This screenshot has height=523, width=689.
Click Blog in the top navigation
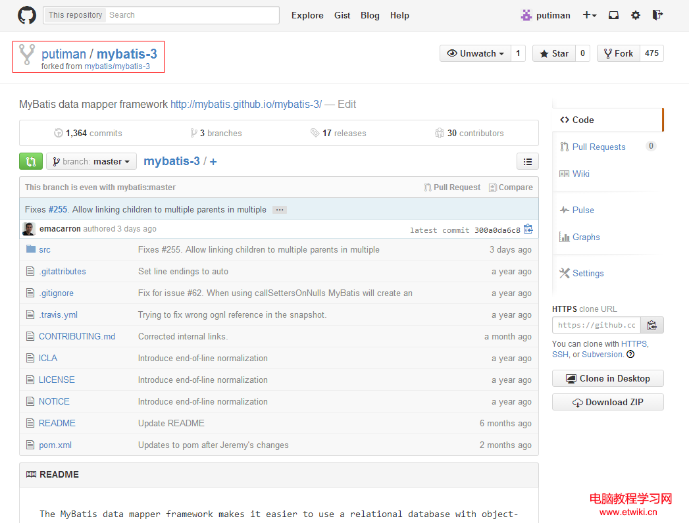[x=370, y=15]
